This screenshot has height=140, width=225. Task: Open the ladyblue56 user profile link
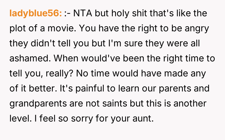[x=35, y=13]
